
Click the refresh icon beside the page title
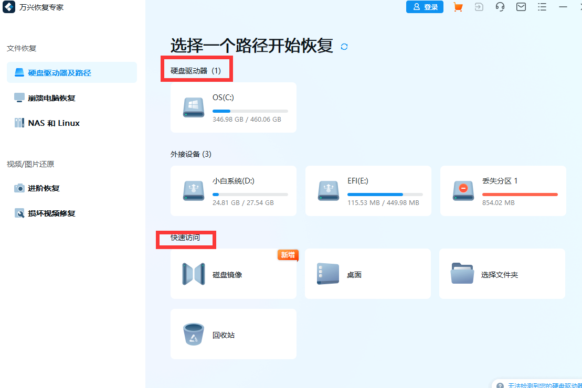tap(344, 47)
